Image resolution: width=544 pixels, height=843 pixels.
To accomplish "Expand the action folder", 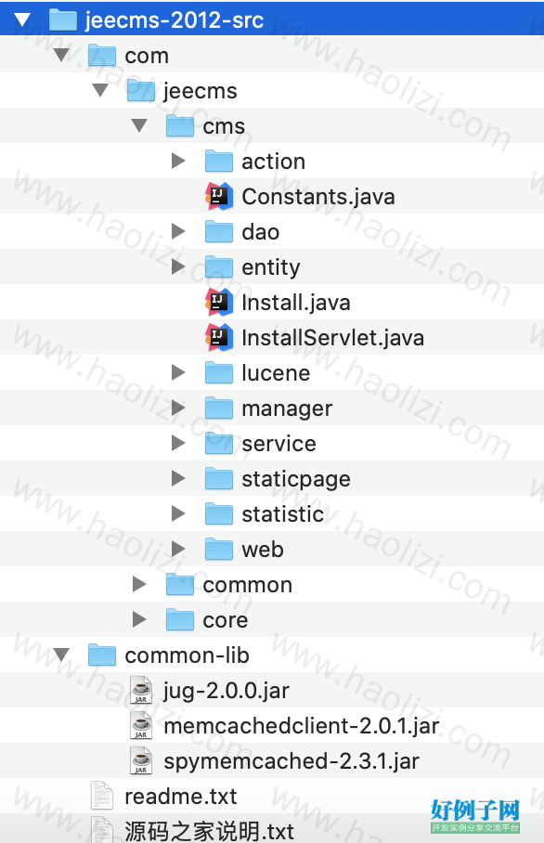I will [178, 161].
